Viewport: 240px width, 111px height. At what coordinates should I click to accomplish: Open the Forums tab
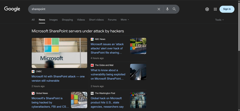pyautogui.click(x=112, y=20)
